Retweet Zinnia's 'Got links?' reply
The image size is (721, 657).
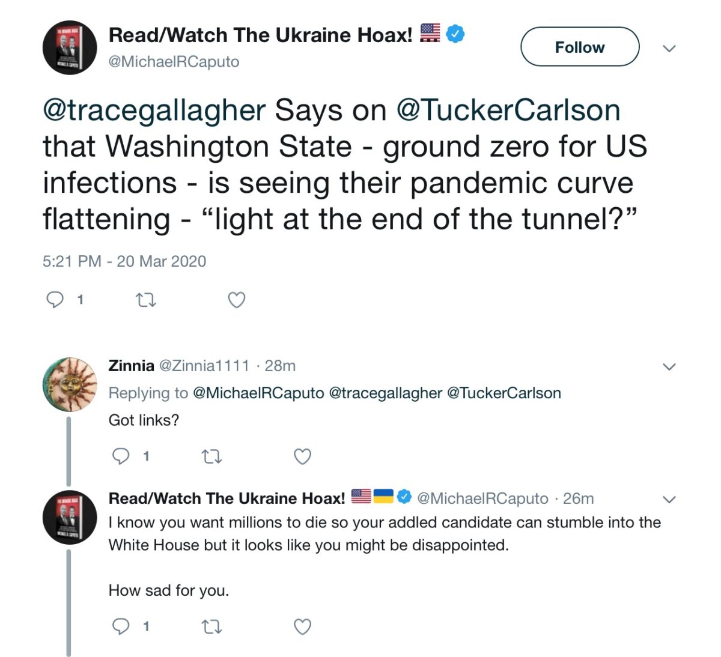click(x=211, y=457)
